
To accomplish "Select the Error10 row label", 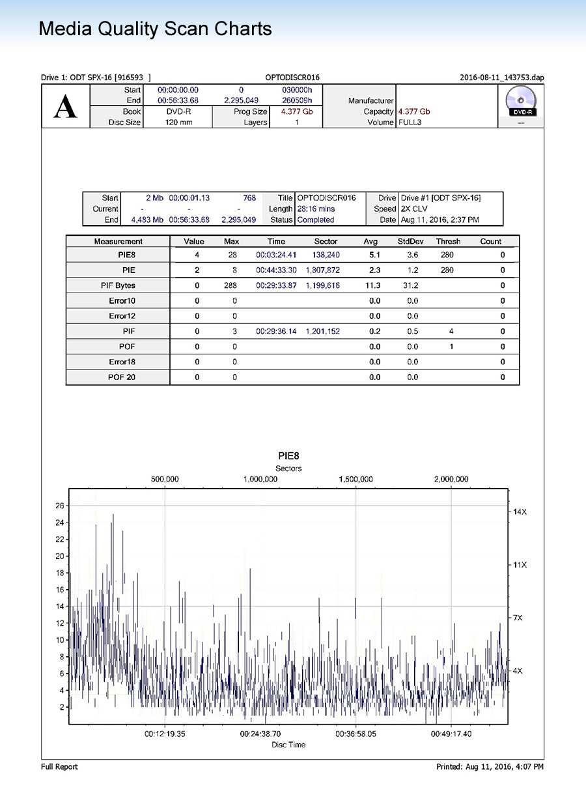I will pyautogui.click(x=122, y=301).
